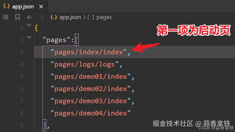
Task: Click the "pages/demo04/index" string
Action: (x=91, y=113)
